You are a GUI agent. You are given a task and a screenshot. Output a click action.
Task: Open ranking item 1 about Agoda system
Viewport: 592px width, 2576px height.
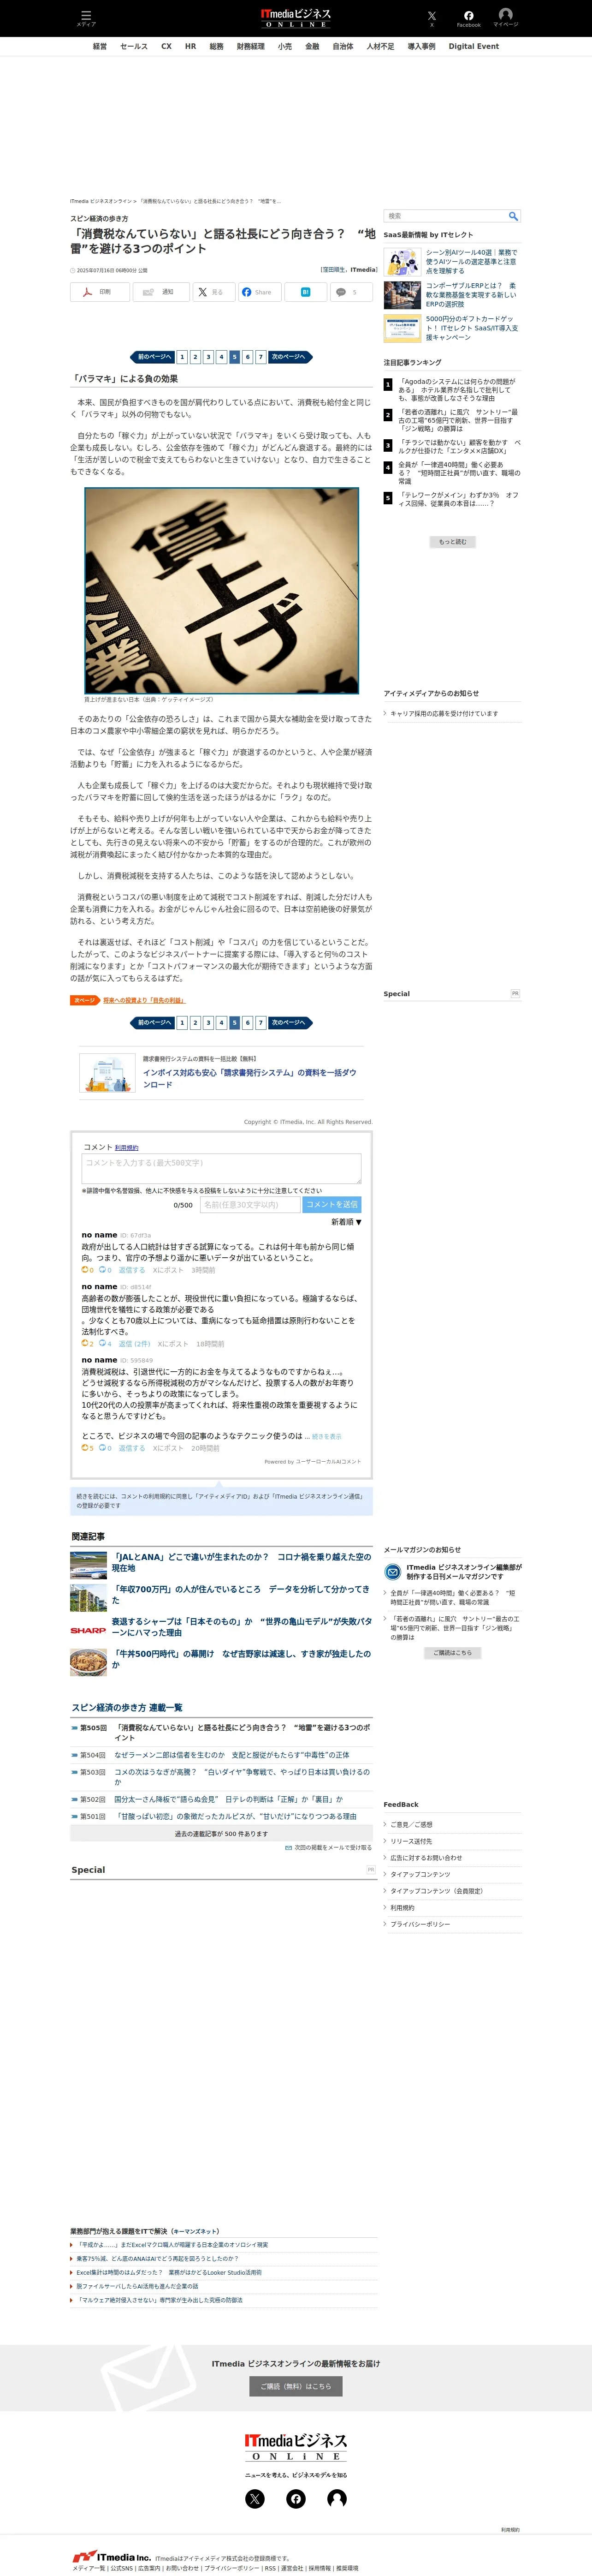pos(458,390)
